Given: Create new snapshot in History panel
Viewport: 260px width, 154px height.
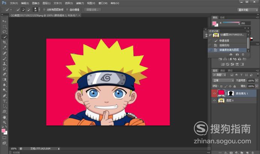Looking at the screenshot, I should [237, 54].
